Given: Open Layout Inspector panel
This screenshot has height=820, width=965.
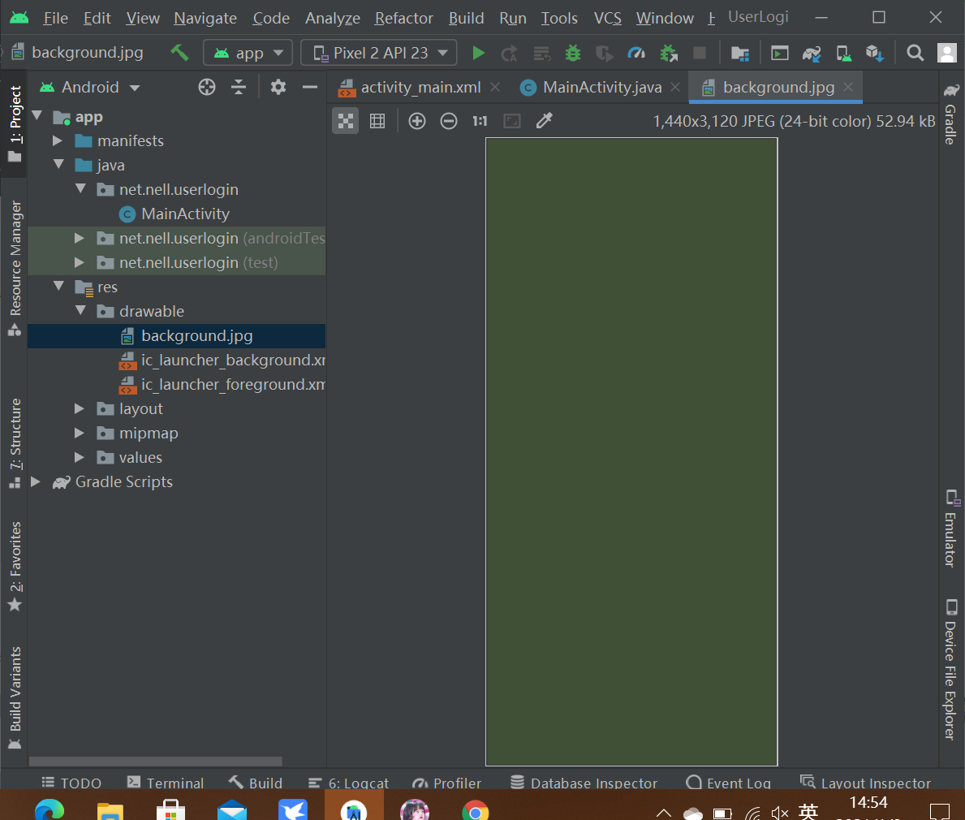Looking at the screenshot, I should tap(865, 783).
